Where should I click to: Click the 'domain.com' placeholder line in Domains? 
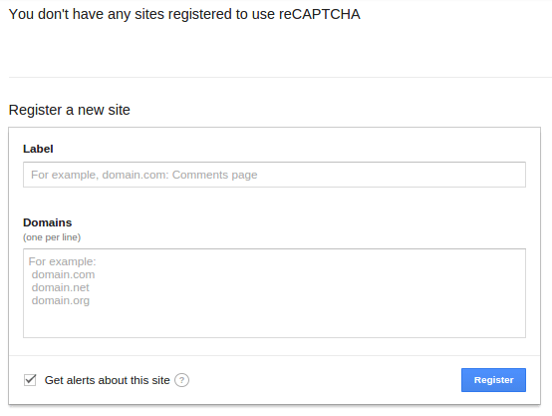(x=63, y=274)
